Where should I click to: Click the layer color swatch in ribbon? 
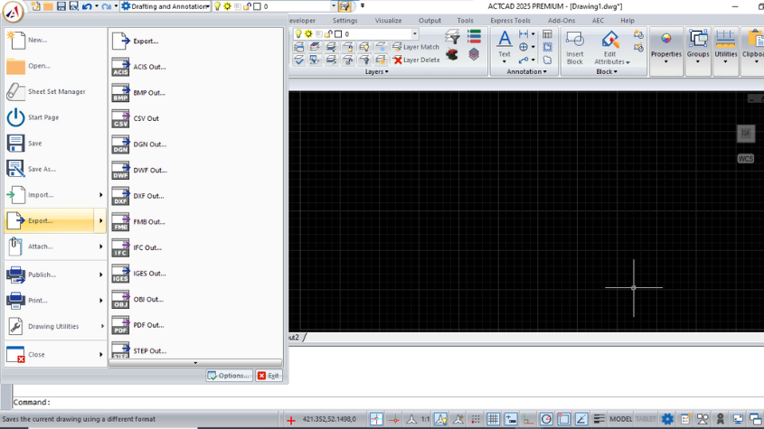[x=338, y=33]
